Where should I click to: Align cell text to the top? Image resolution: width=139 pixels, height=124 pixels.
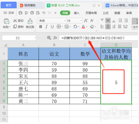(102, 20)
